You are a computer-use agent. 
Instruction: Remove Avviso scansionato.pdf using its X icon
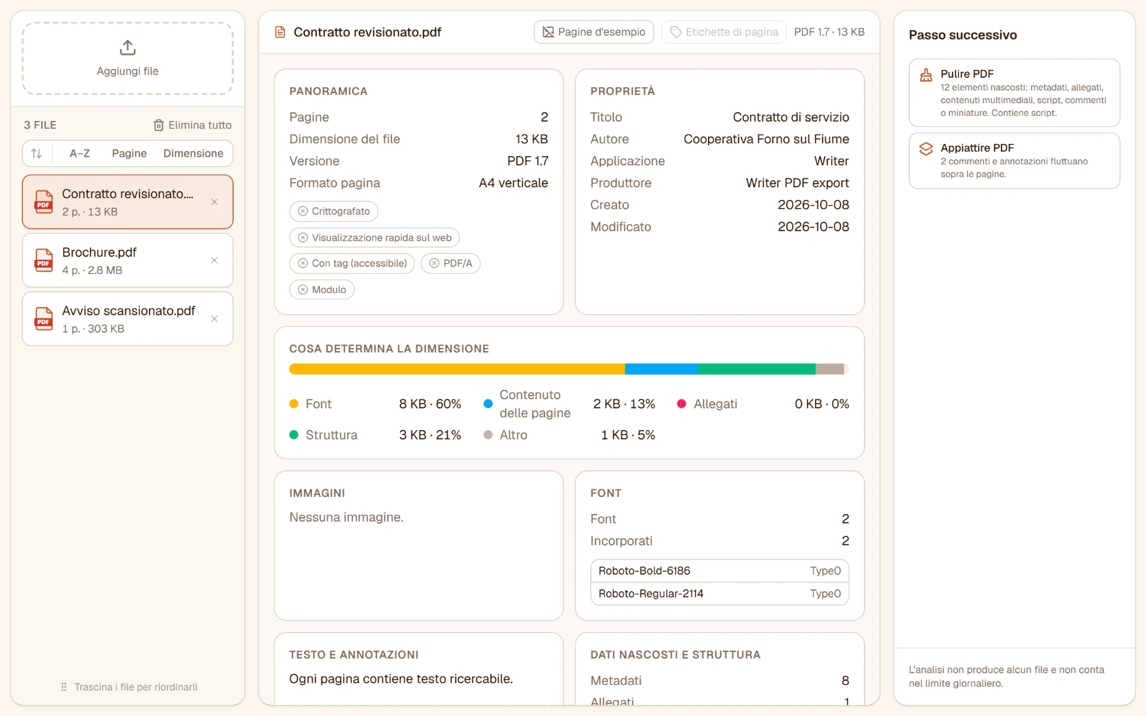215,319
